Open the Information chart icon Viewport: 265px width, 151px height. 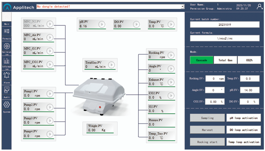point(6,62)
